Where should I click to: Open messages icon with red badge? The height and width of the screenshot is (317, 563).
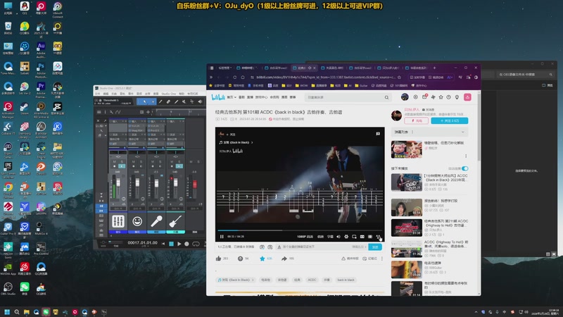(x=424, y=97)
